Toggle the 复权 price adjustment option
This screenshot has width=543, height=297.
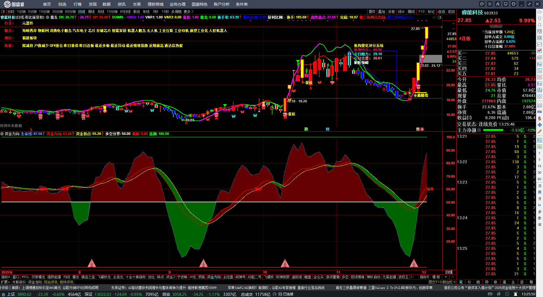tap(372, 12)
